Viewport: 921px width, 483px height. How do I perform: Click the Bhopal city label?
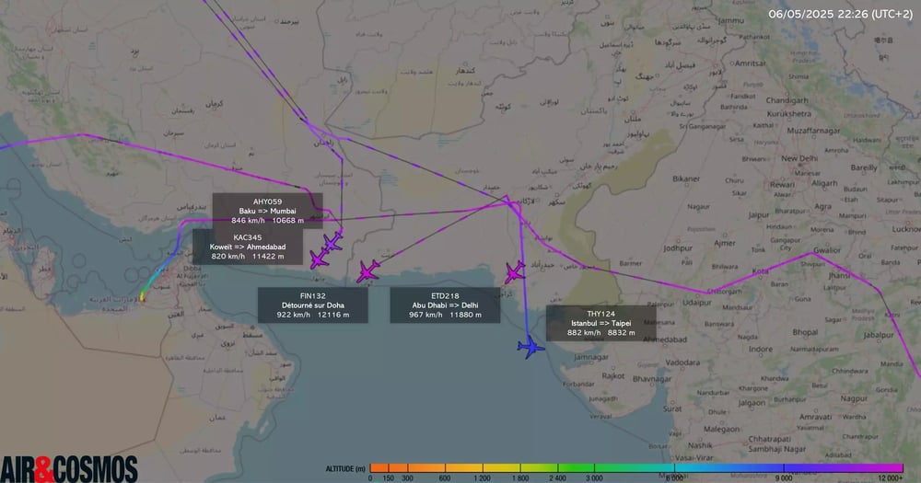[805, 332]
